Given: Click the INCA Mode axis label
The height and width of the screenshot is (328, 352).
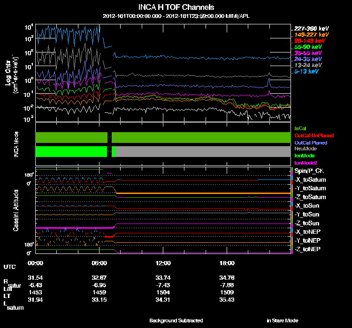Looking at the screenshot, I should click(x=16, y=144).
